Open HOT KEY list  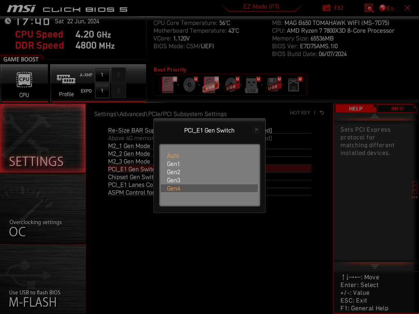coord(300,113)
